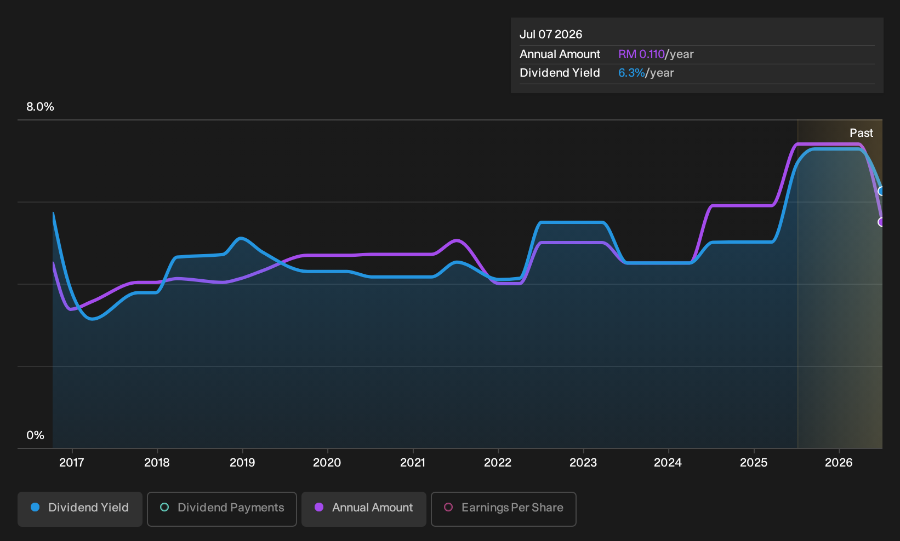This screenshot has width=900, height=541.
Task: Click the pink Earnings Per Share circle
Action: coord(448,508)
